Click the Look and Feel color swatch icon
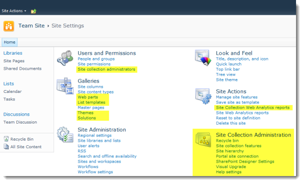 [203, 58]
